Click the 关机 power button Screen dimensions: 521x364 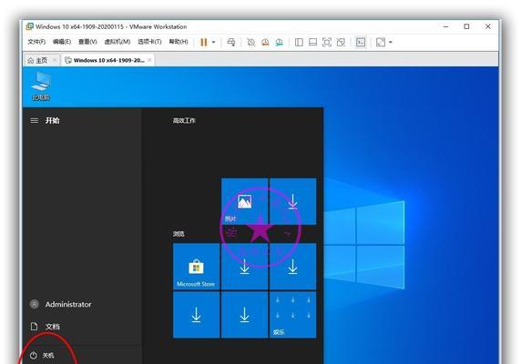coord(42,356)
